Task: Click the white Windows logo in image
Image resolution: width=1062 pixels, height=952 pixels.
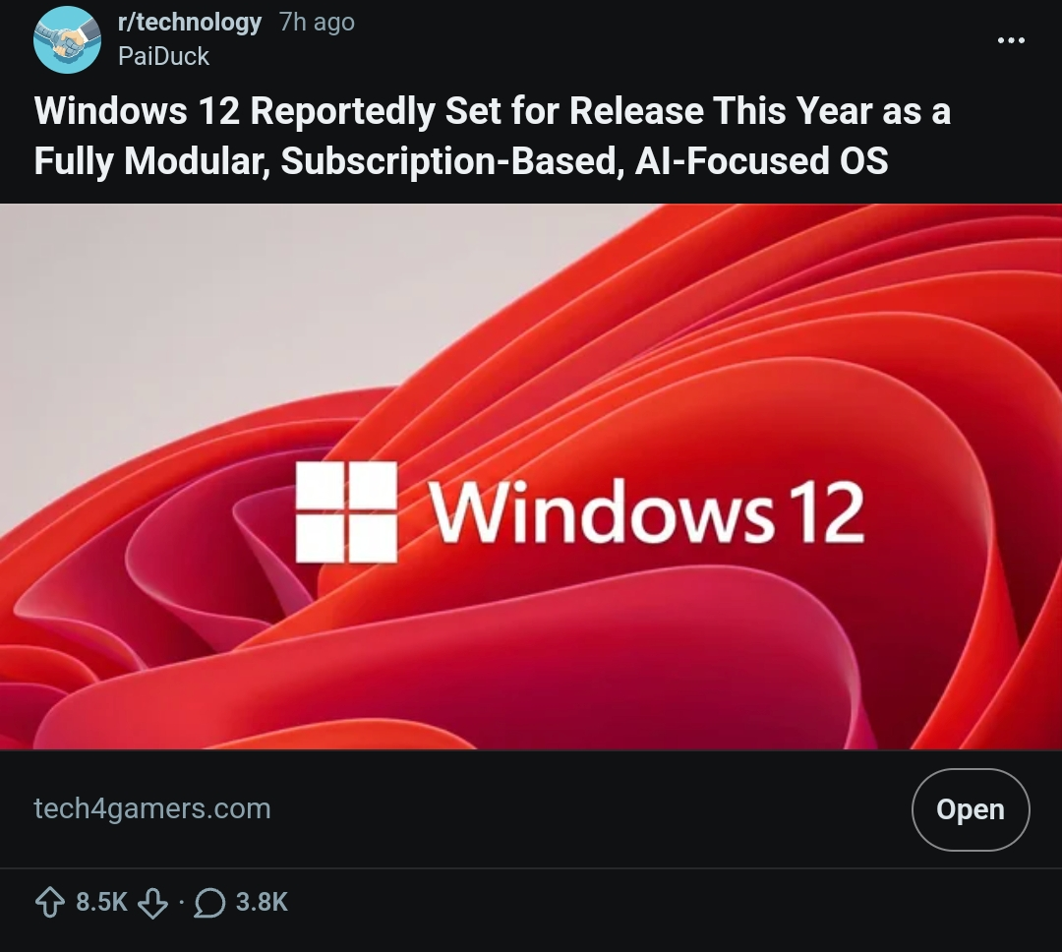Action: [x=346, y=512]
